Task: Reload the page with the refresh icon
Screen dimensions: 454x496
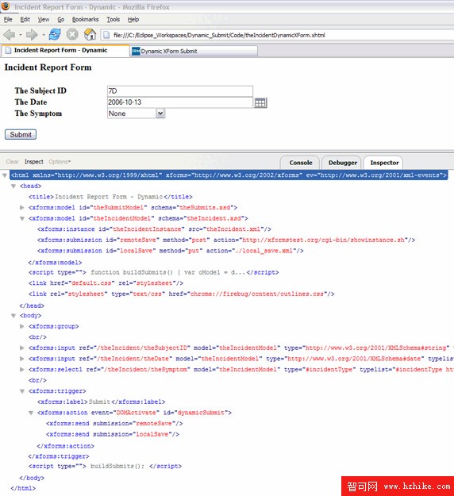Action: point(55,34)
